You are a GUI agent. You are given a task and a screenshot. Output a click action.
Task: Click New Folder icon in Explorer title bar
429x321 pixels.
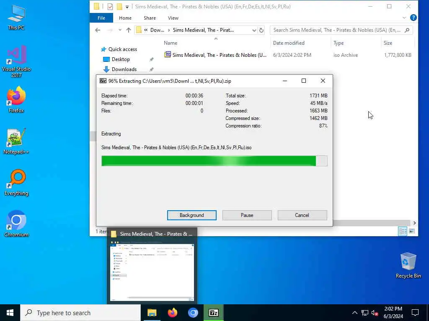[119, 7]
